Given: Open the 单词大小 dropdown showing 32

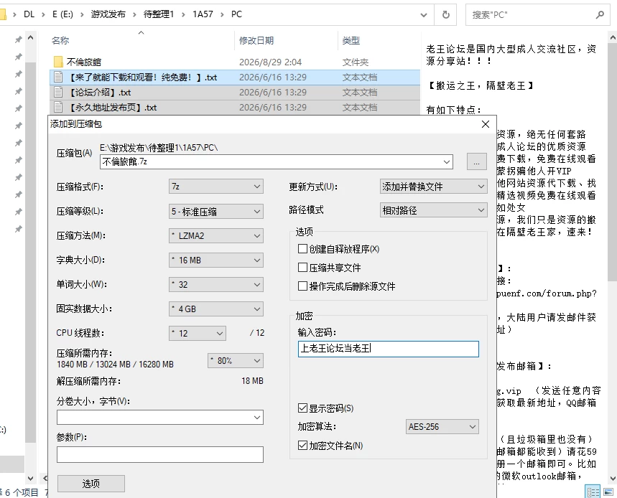Looking at the screenshot, I should 216,285.
